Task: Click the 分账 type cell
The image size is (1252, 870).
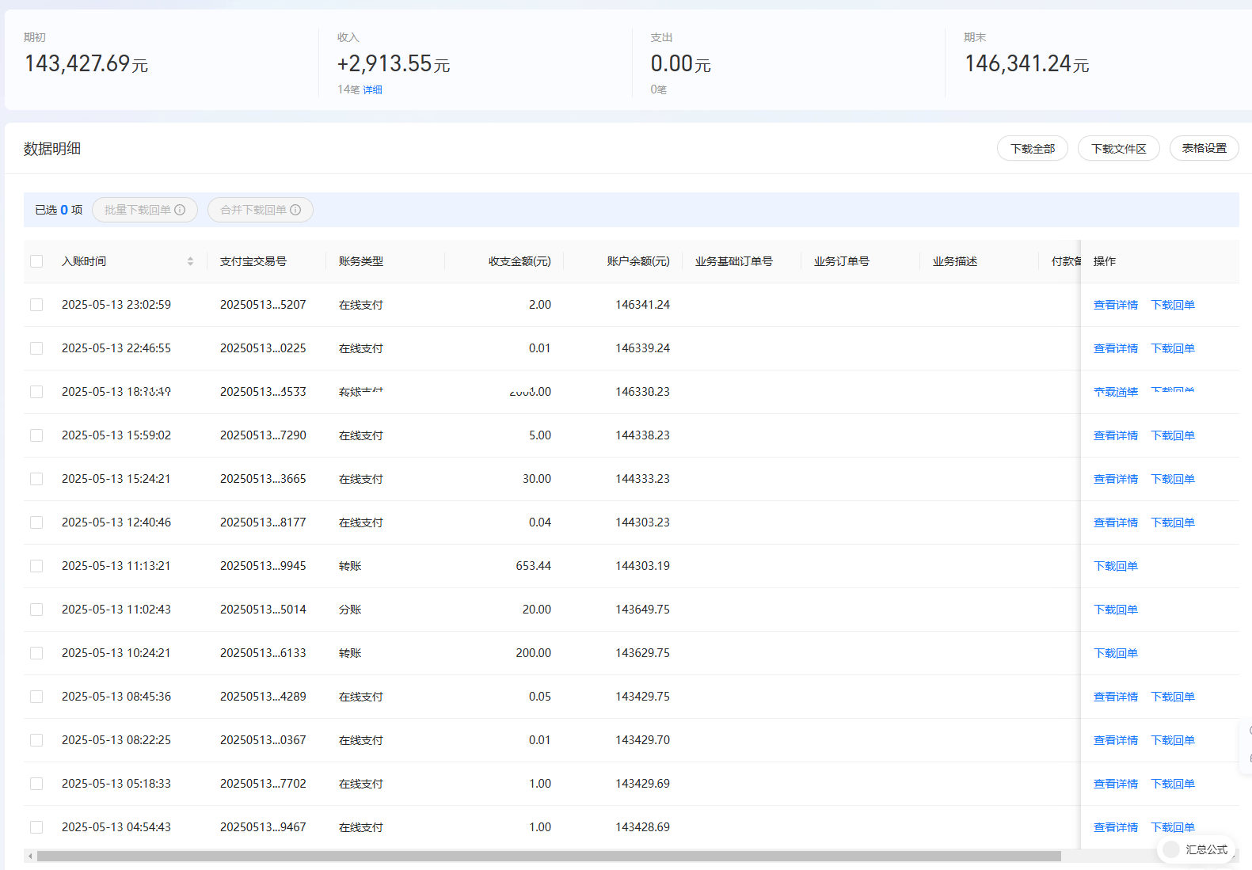Action: 350,610
